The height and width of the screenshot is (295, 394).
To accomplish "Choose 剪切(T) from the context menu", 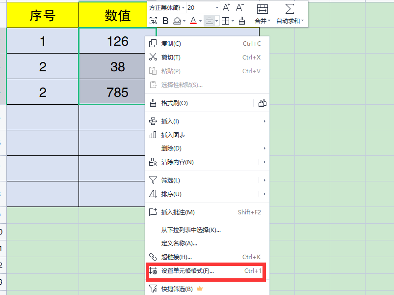I will [x=207, y=58].
